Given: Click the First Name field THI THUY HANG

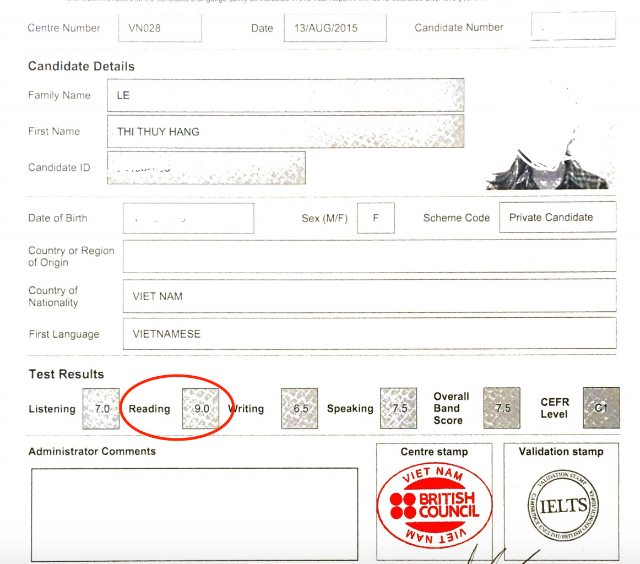Looking at the screenshot, I should pyautogui.click(x=285, y=132).
